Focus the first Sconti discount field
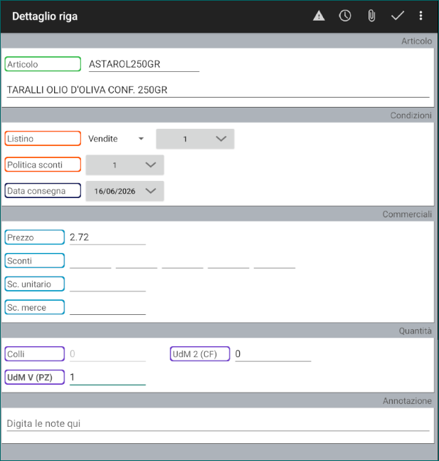Screen dimensions: 439x461 click(x=90, y=261)
